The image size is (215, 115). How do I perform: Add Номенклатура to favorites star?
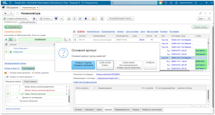pos(18,13)
